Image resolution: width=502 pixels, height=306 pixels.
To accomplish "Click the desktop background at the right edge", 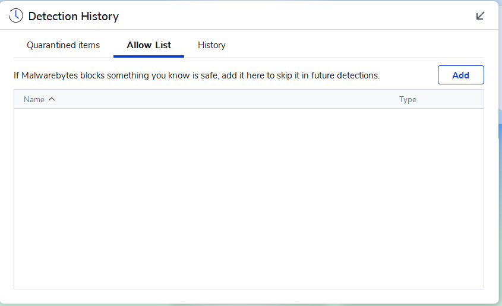I will 500,178.
